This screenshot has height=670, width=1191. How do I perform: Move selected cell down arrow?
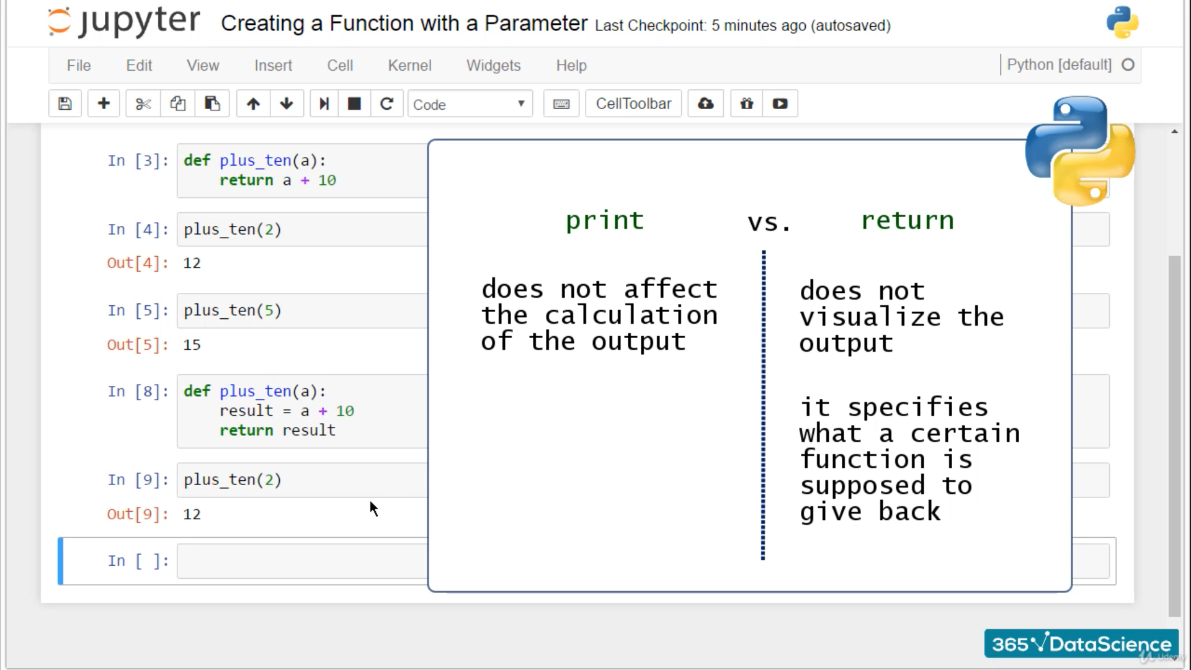(287, 104)
